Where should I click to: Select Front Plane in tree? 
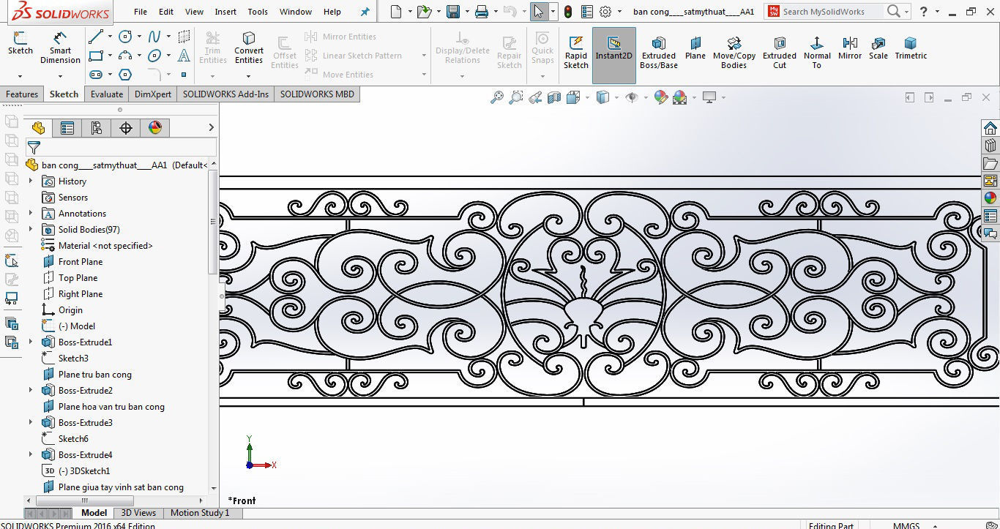81,261
